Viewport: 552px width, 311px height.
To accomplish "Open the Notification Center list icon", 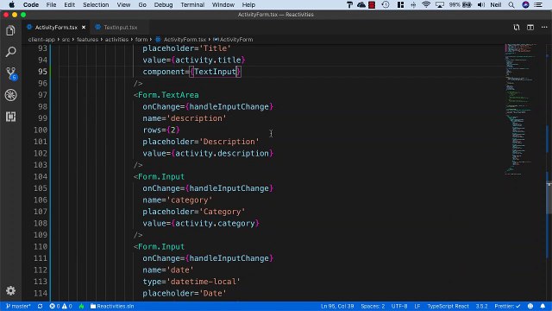I will 538,4.
